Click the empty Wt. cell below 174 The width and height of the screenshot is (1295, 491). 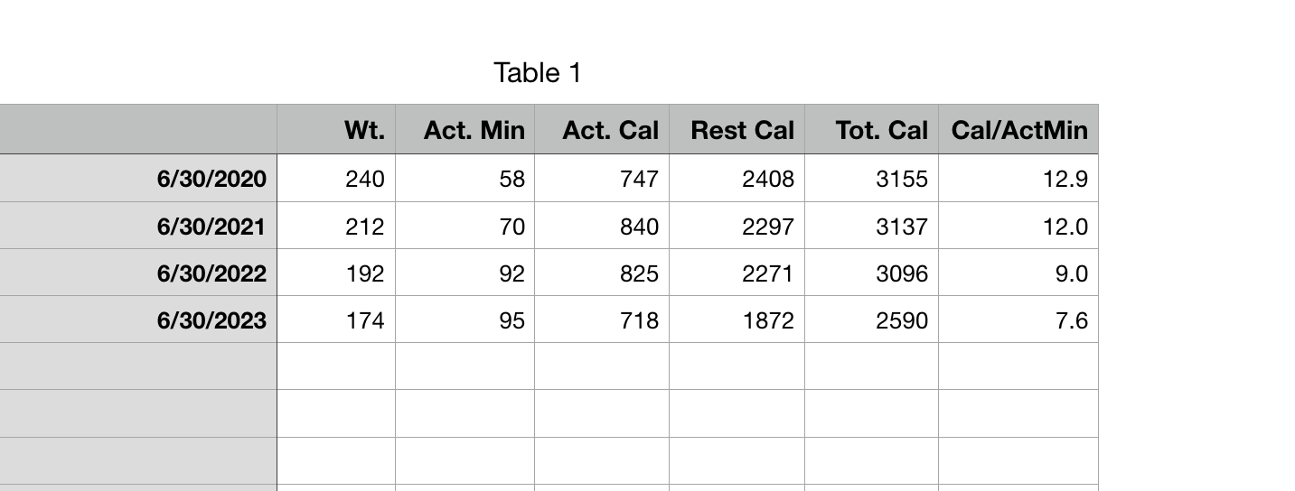tap(336, 366)
